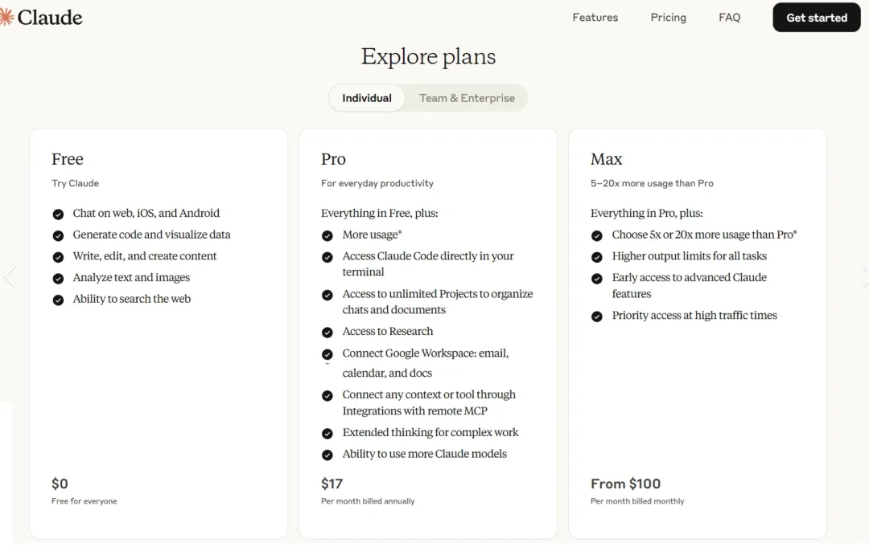Click checkmark beside Chat on web, iOS, Android
The height and width of the screenshot is (551, 869).
click(x=58, y=214)
